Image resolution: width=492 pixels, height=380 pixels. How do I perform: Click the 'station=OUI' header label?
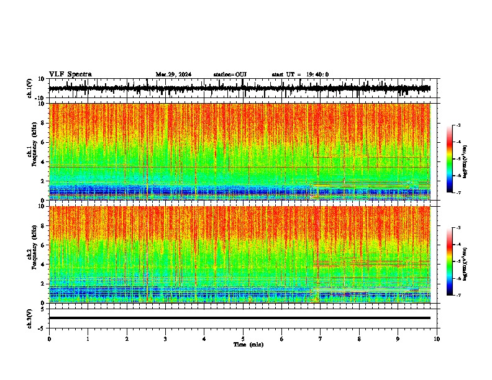[230, 75]
